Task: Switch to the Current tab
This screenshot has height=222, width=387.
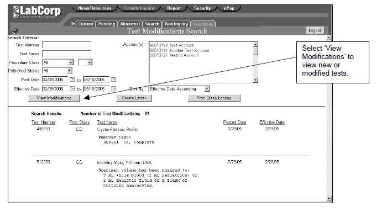Action: pyautogui.click(x=86, y=24)
